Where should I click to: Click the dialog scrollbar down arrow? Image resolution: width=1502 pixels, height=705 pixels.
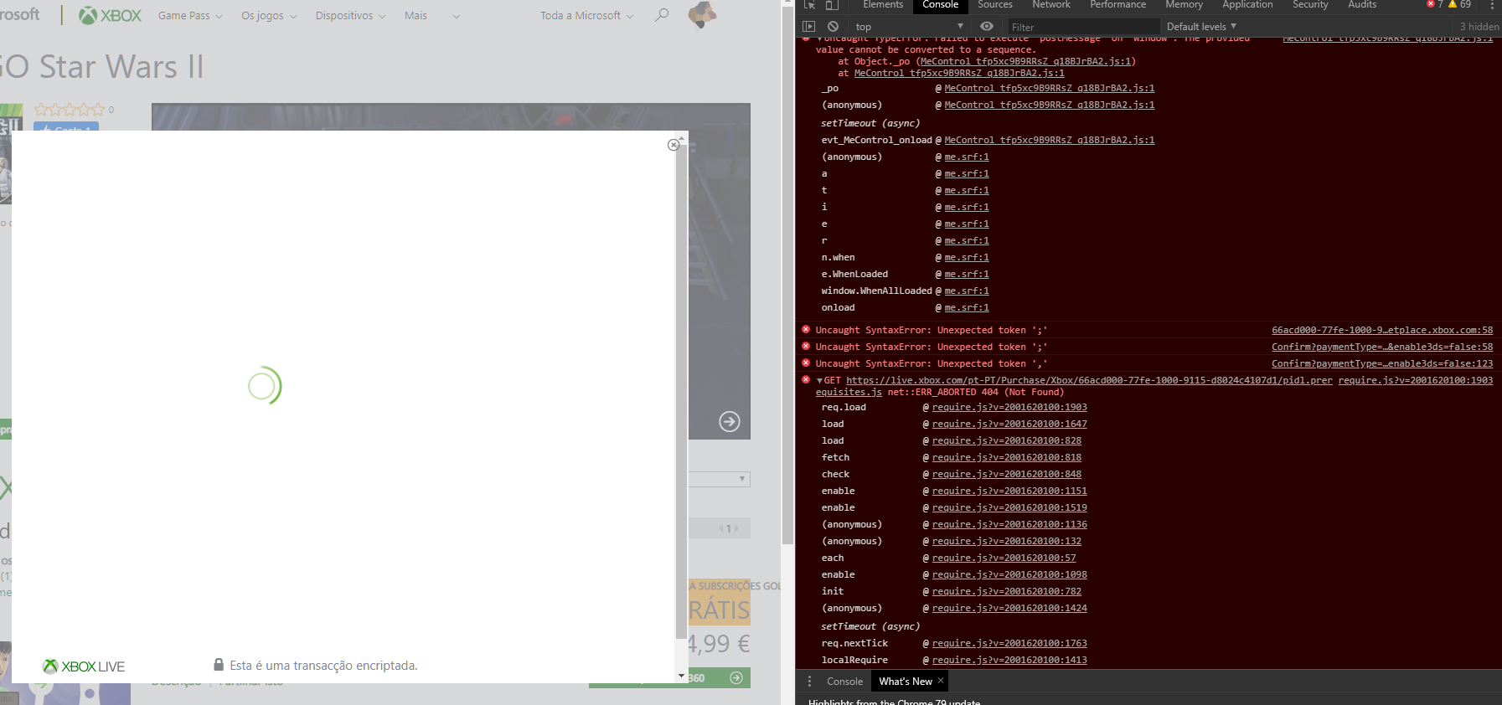pos(681,676)
